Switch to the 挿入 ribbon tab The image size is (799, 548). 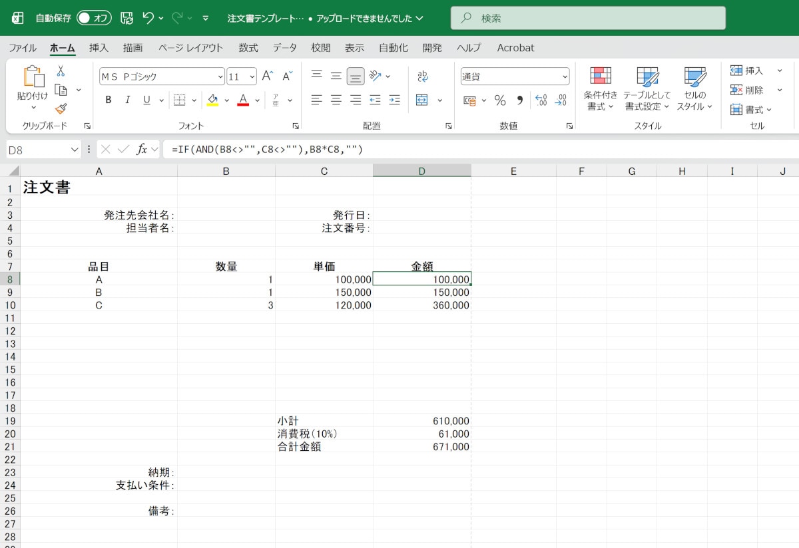(x=99, y=48)
